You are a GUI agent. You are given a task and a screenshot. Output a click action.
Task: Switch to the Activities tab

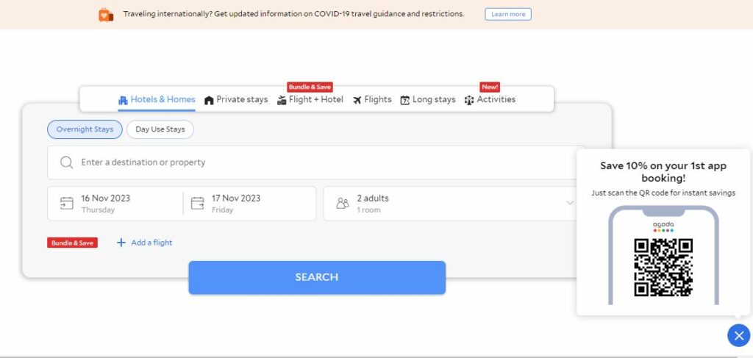click(x=490, y=100)
